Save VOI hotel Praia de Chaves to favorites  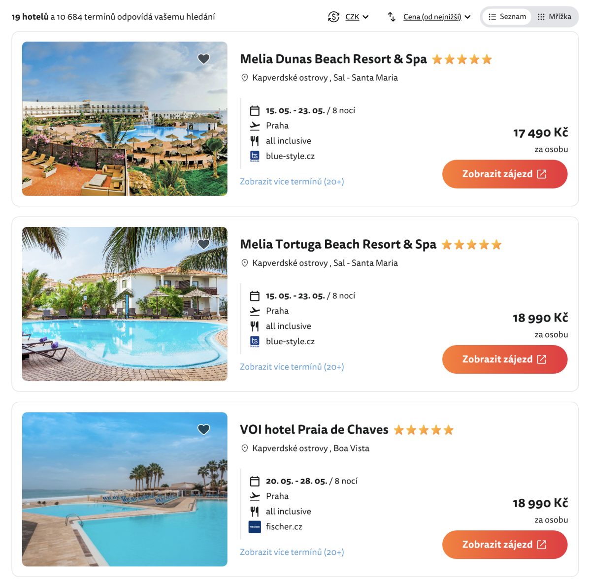[203, 429]
